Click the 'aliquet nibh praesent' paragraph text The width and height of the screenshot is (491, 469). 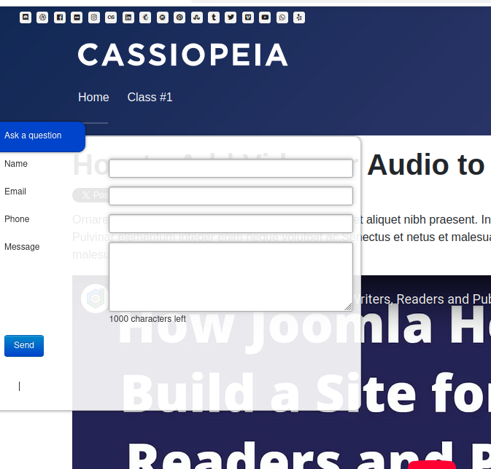(421, 219)
